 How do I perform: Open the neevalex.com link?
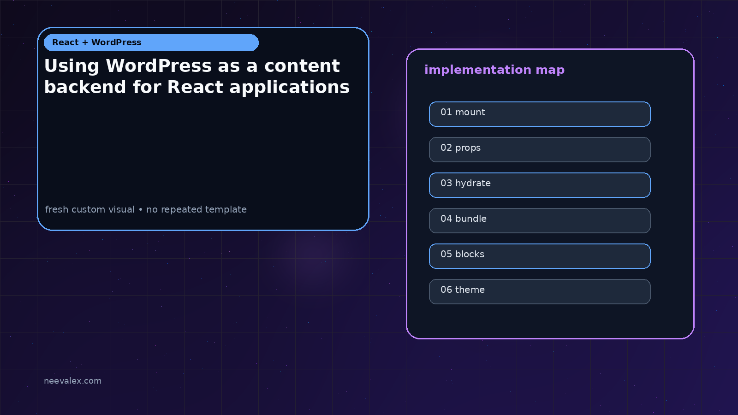(x=72, y=381)
